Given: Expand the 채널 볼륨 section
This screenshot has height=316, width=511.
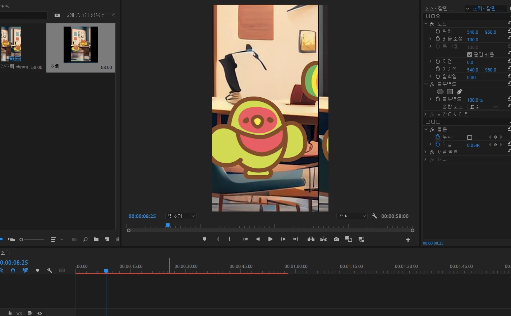Looking at the screenshot, I should click(426, 152).
